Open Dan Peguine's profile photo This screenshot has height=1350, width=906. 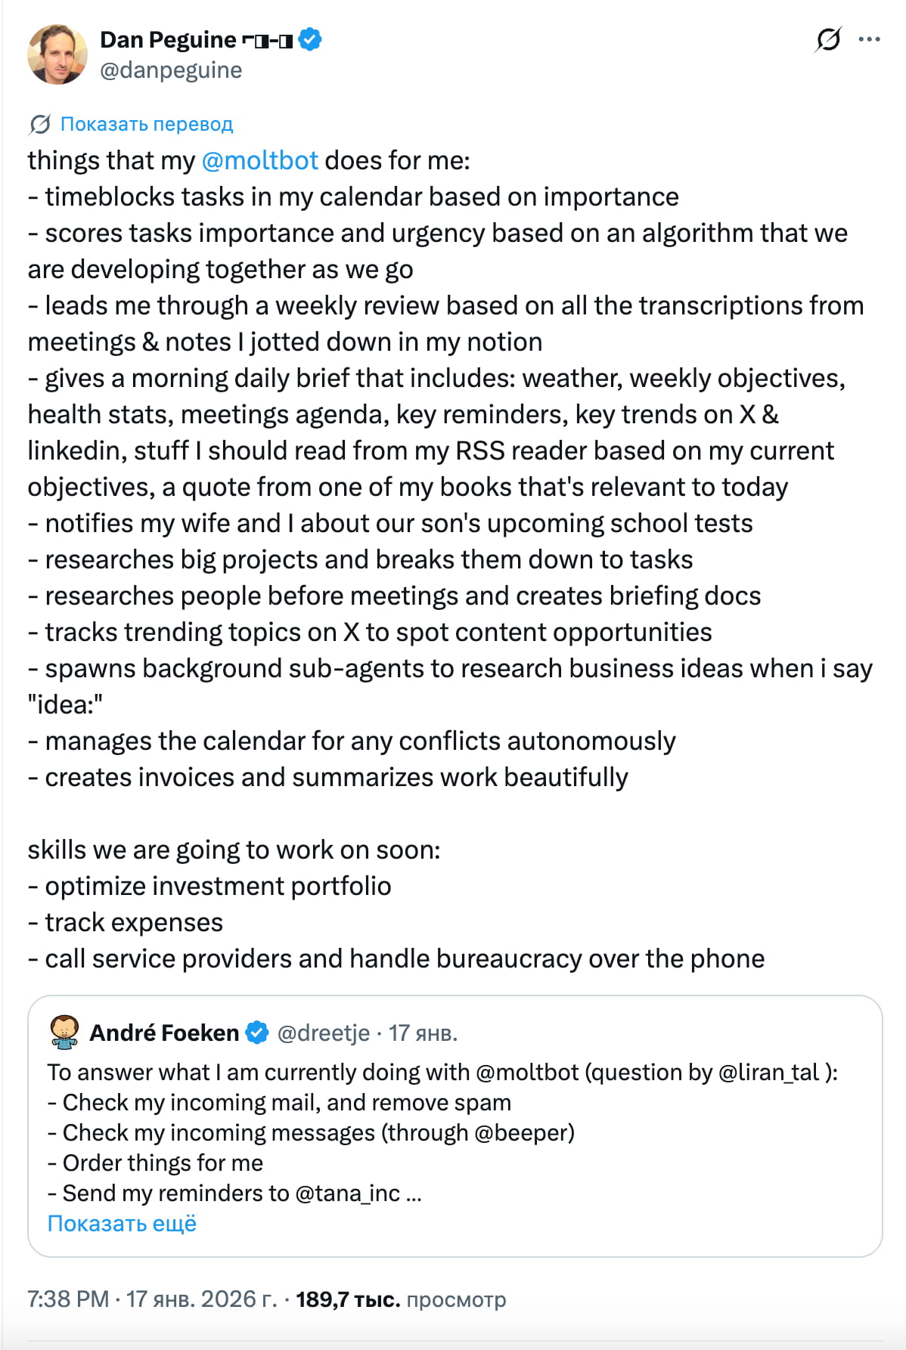(57, 54)
